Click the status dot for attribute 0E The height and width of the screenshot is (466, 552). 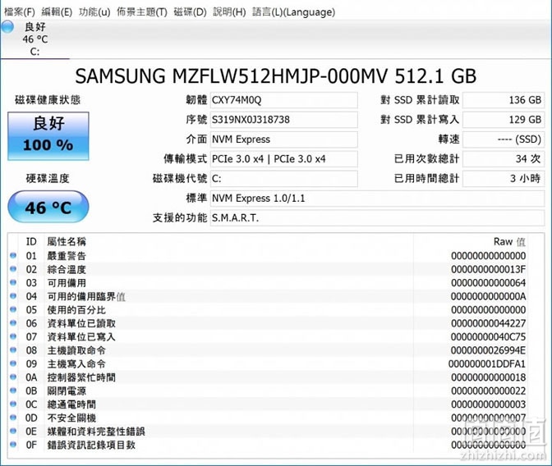click(13, 431)
